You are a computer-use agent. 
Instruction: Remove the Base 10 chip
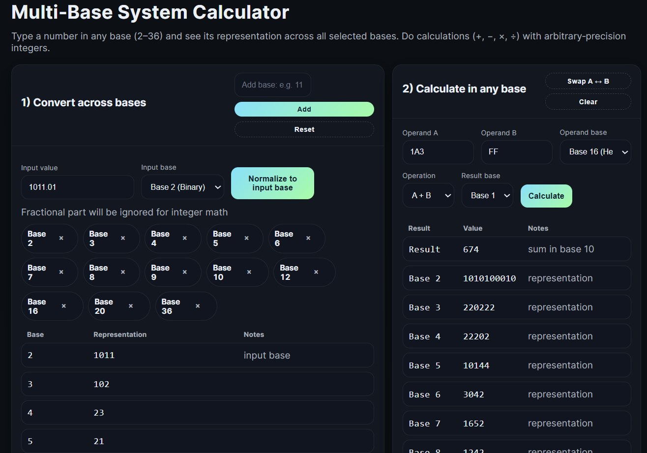point(249,272)
